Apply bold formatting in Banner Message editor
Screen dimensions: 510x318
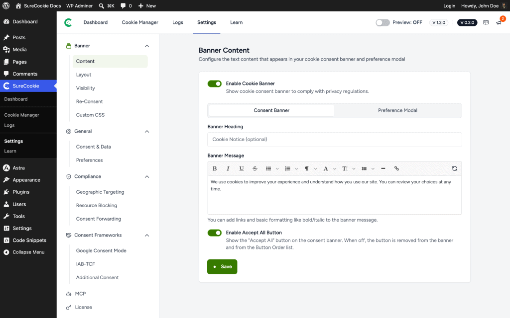coord(214,168)
